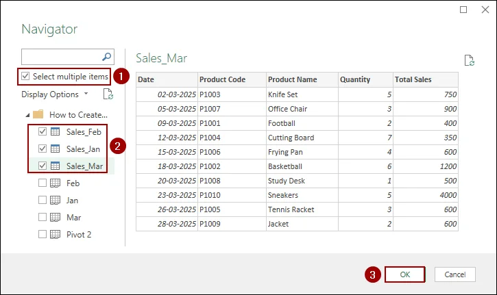This screenshot has width=497, height=295.
Task: Click the preview refresh icon above the table
Action: click(469, 60)
